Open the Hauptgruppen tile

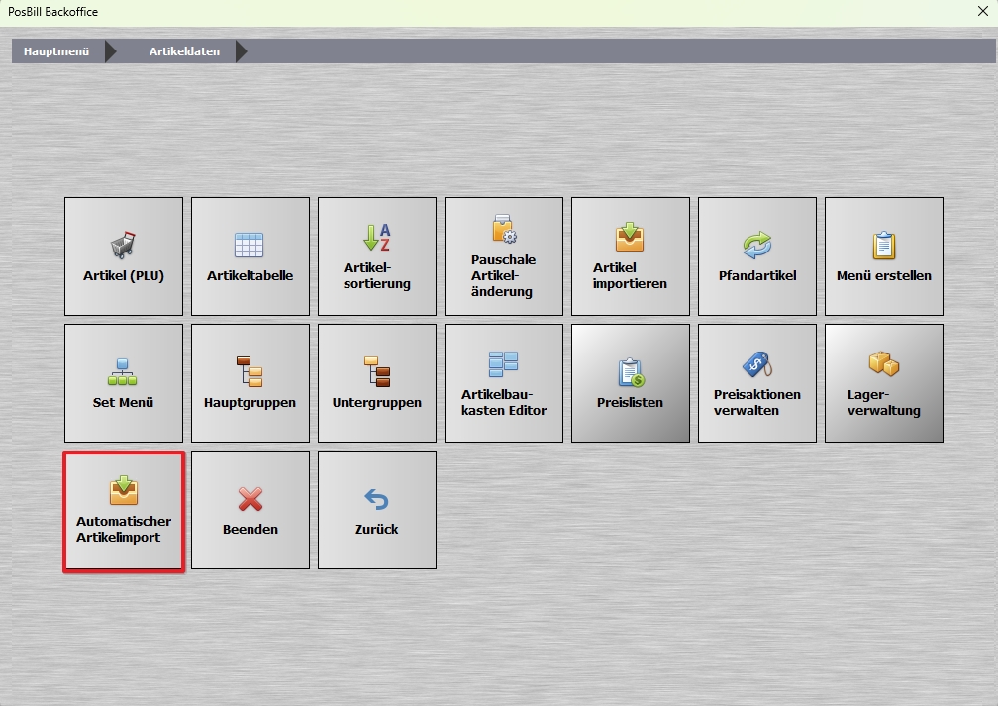pos(250,382)
